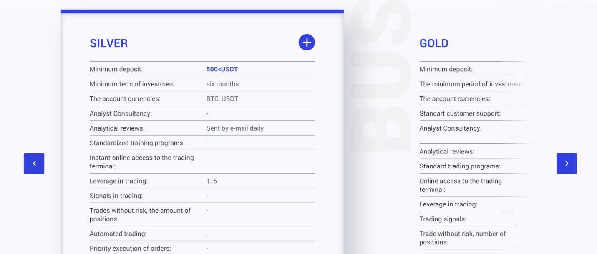
Task: Click the Silver "Minimum deposit:" label
Action: [x=116, y=69]
